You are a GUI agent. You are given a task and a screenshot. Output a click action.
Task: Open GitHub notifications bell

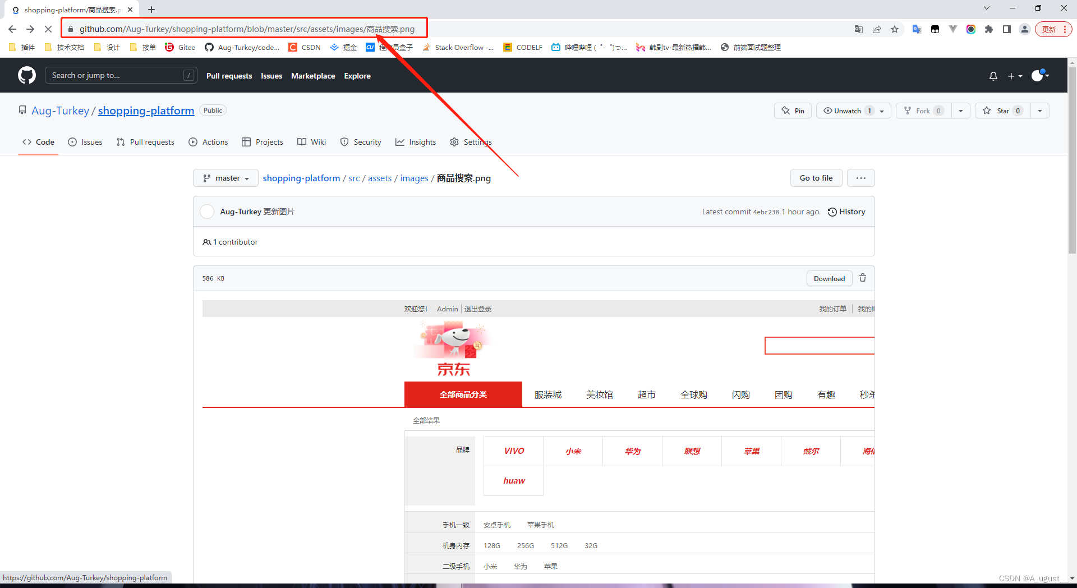pyautogui.click(x=993, y=76)
